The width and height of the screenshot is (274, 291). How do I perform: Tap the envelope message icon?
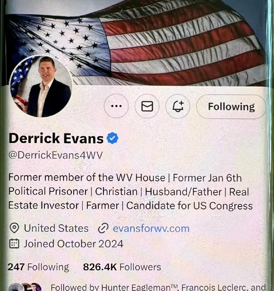click(x=147, y=106)
